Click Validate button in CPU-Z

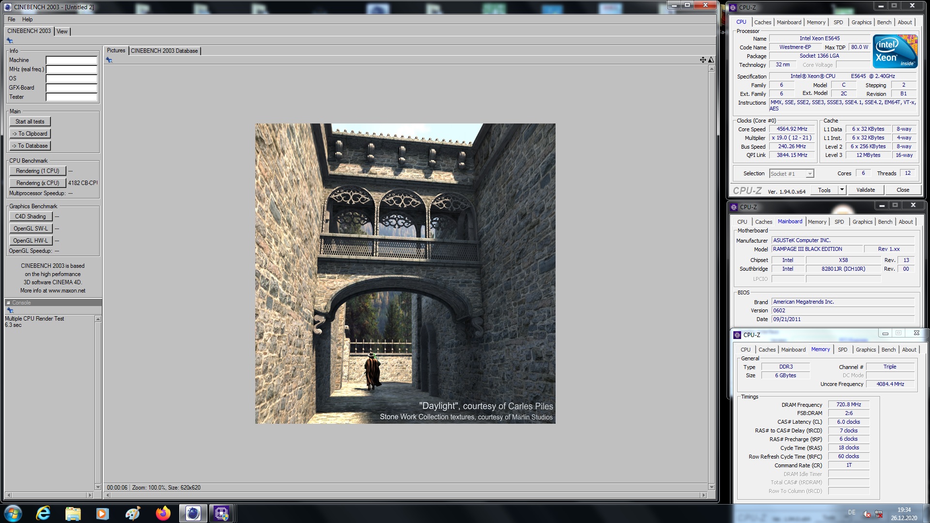866,190
